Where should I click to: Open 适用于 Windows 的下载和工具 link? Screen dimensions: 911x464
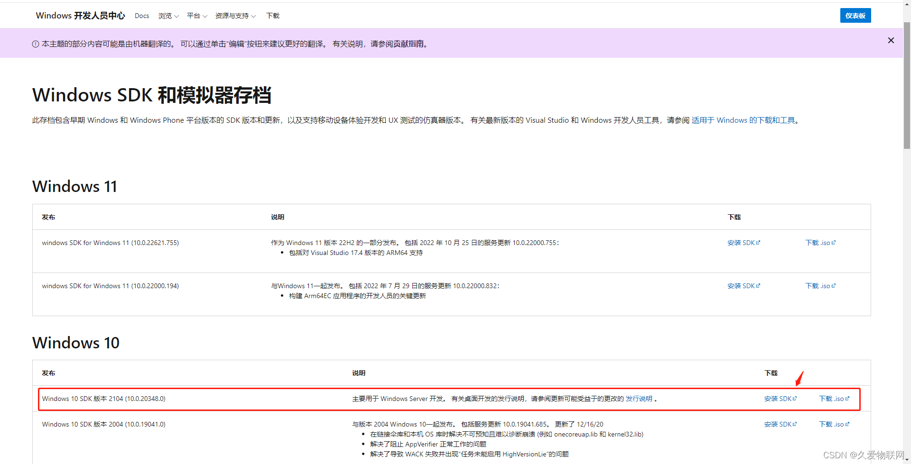[743, 120]
